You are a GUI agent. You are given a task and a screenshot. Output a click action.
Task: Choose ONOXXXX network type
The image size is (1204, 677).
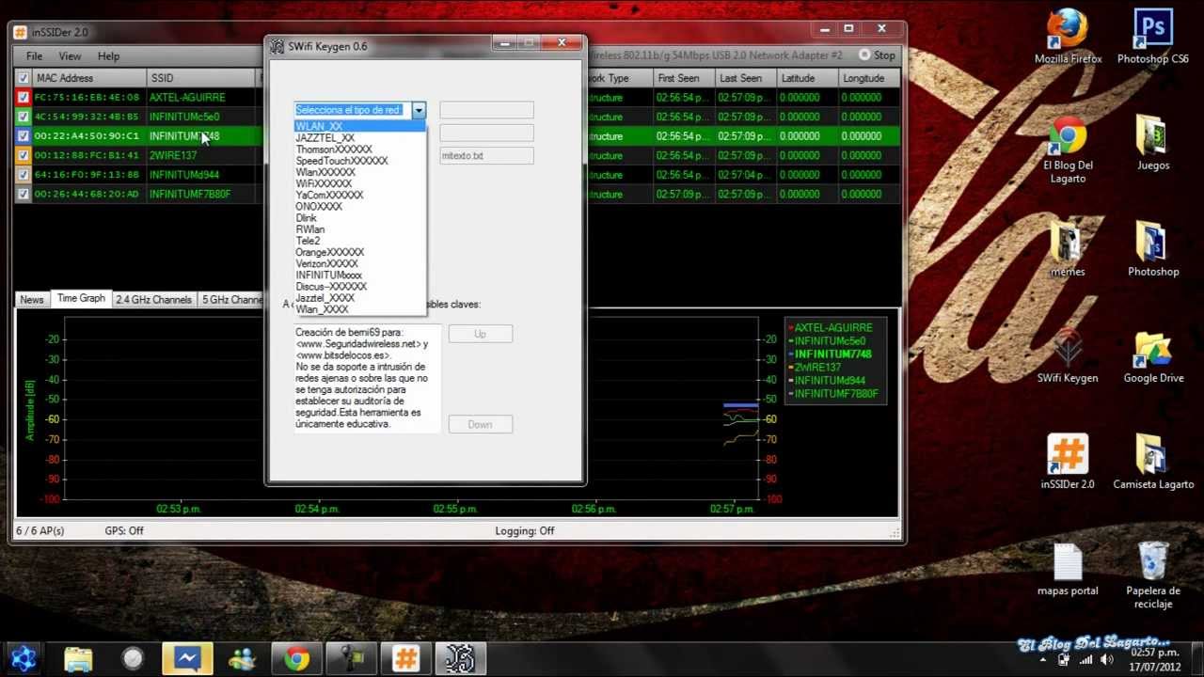[x=359, y=206]
